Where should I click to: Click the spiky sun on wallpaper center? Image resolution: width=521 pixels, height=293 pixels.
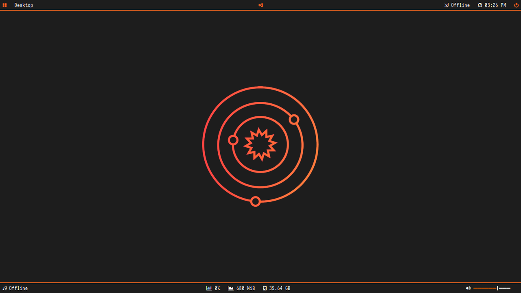[260, 144]
